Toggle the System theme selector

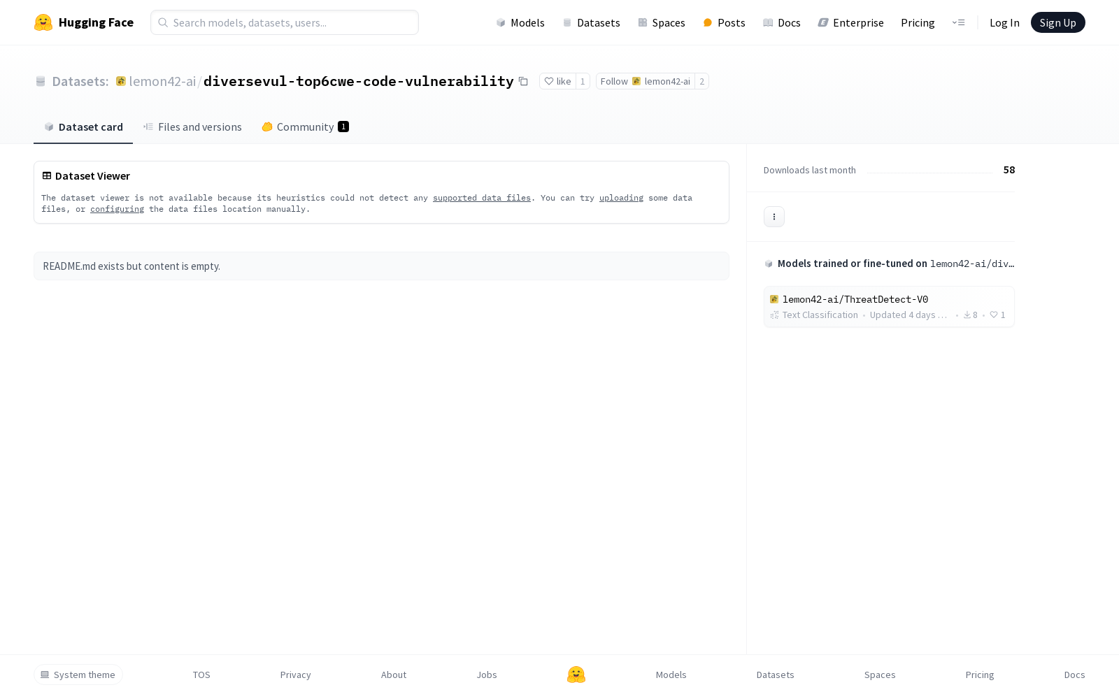tap(78, 675)
